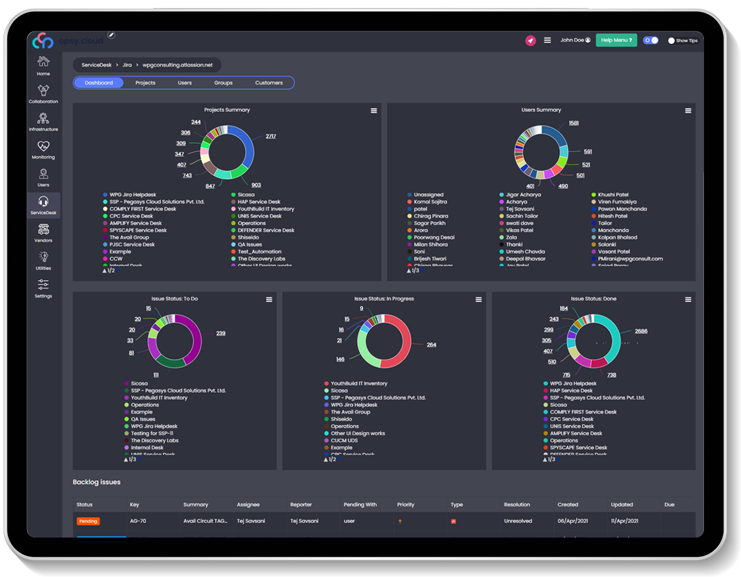
Task: Next legend page arrow in Users Summary
Action: (422, 271)
